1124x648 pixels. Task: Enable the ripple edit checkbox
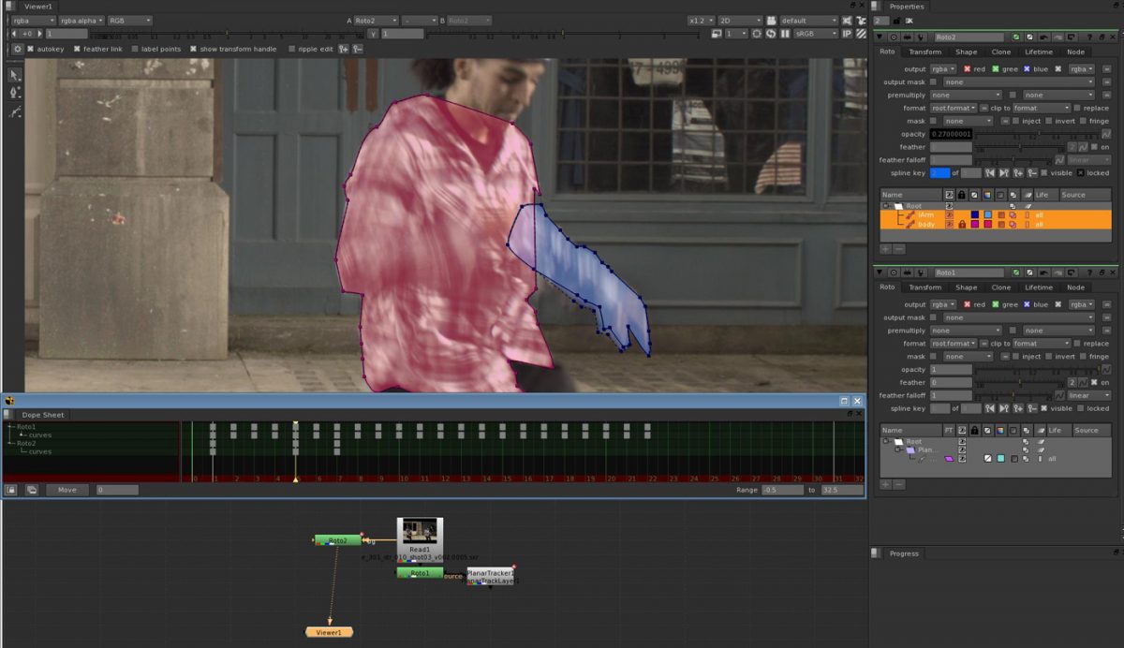(x=292, y=49)
